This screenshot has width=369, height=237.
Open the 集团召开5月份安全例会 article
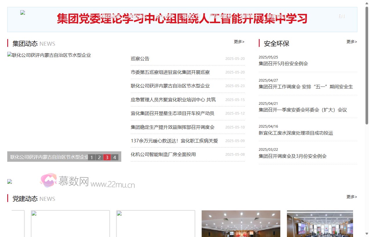click(283, 64)
